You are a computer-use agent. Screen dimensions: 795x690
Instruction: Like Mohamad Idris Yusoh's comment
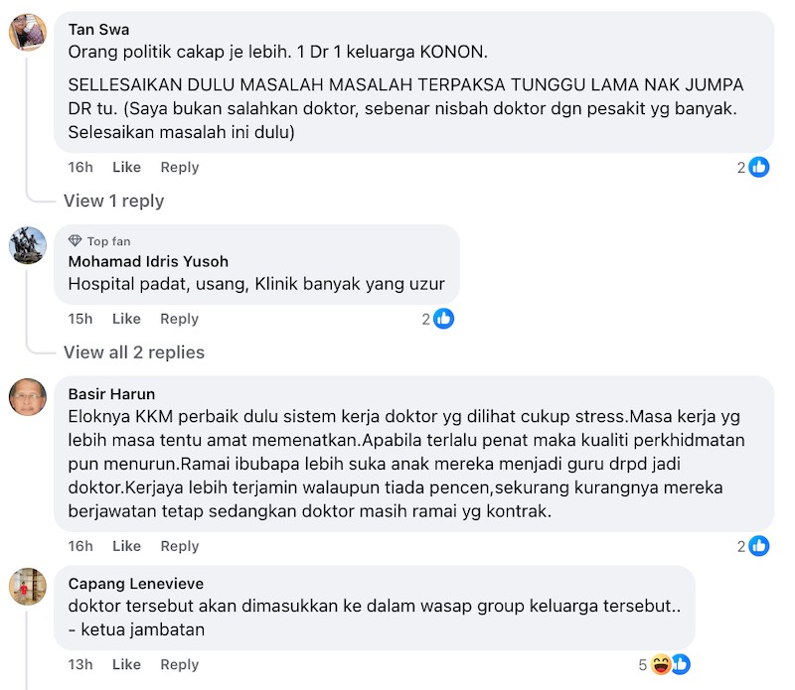point(126,319)
